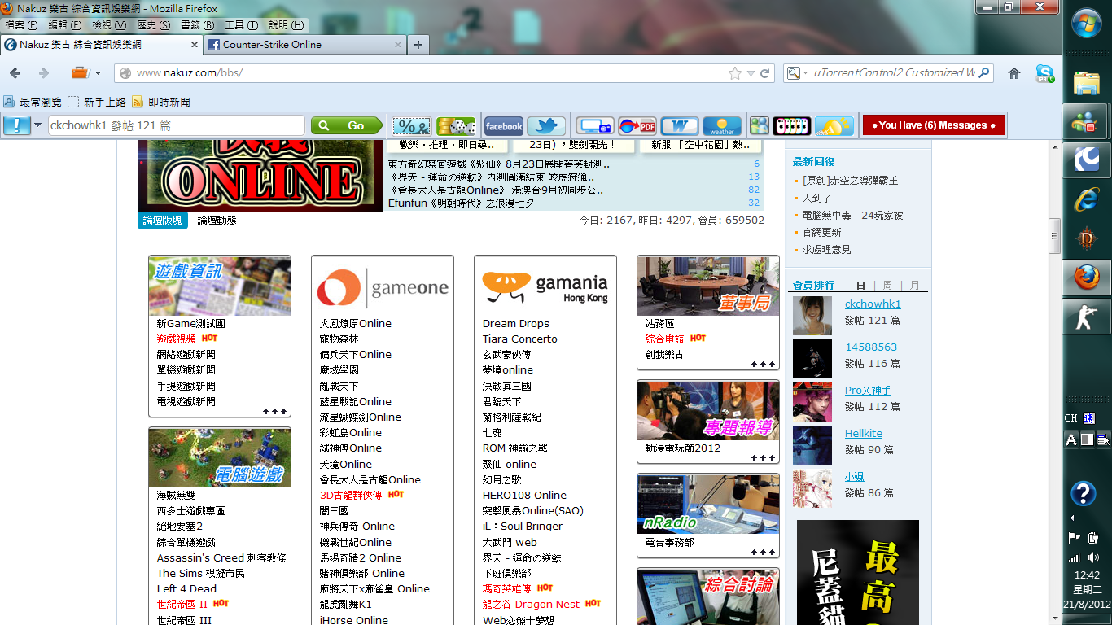The height and width of the screenshot is (625, 1112).
Task: Expand the 專題報導 section arrows
Action: [763, 458]
